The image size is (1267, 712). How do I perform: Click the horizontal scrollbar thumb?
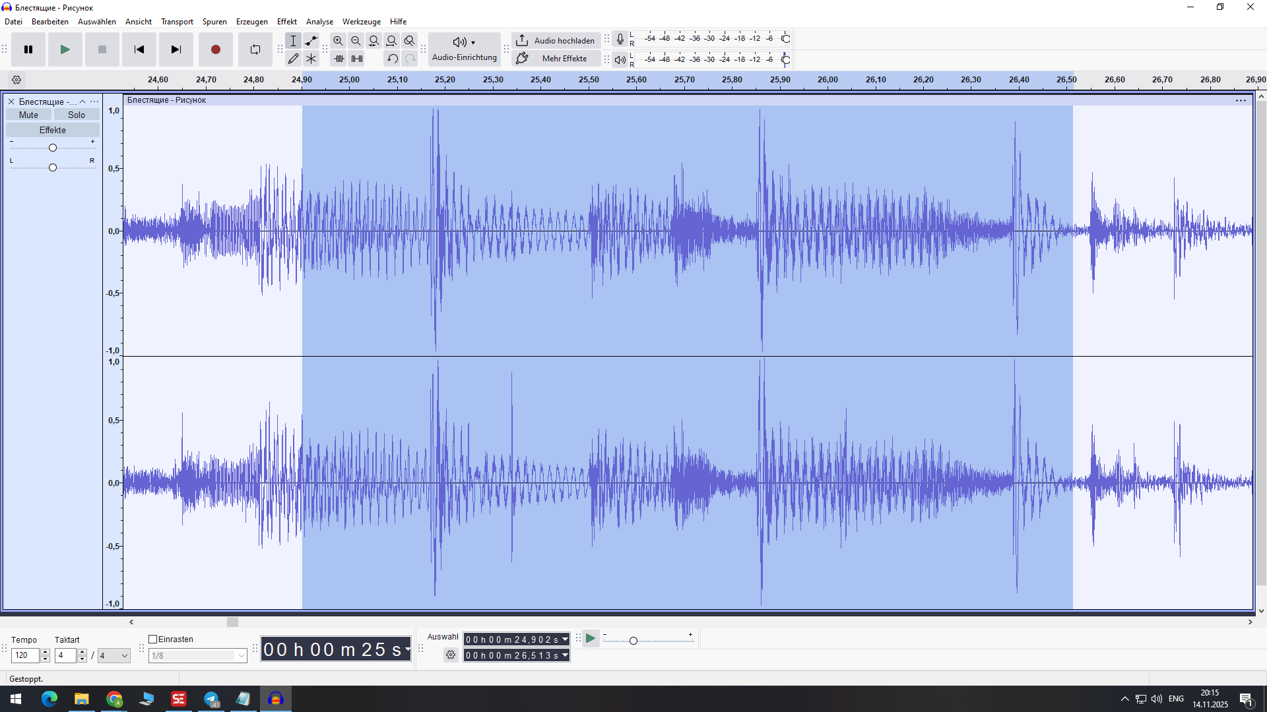(232, 622)
